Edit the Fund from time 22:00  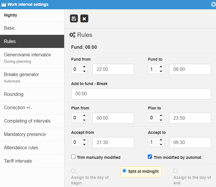pos(113,69)
